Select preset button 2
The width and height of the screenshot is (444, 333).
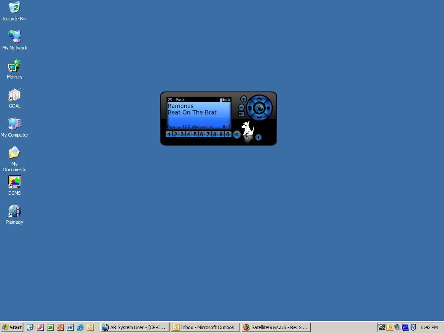click(x=175, y=134)
